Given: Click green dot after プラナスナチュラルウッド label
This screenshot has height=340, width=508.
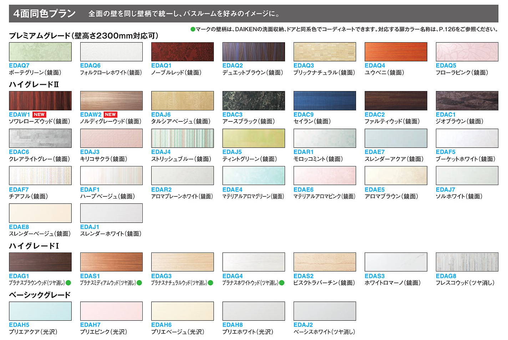Looking at the screenshot, I should tap(210, 283).
